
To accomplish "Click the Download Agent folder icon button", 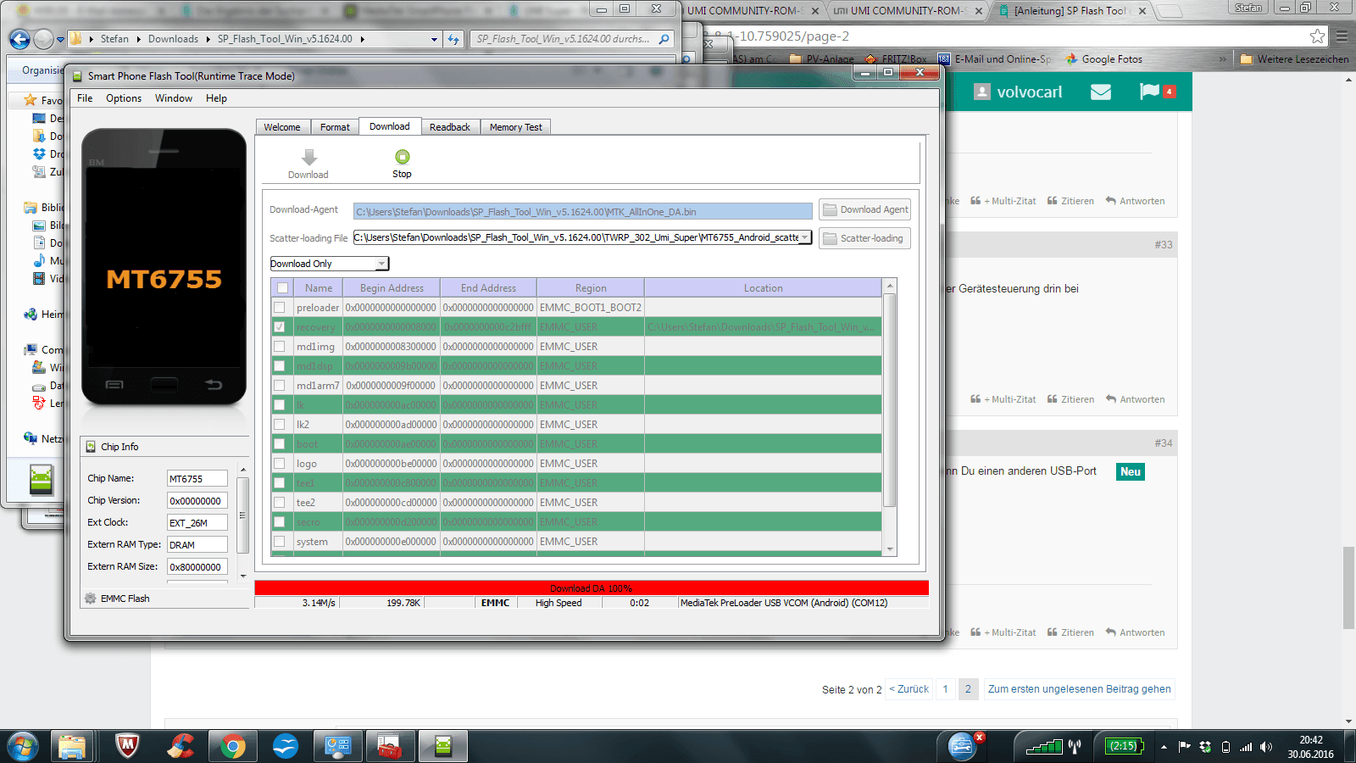I will [864, 209].
